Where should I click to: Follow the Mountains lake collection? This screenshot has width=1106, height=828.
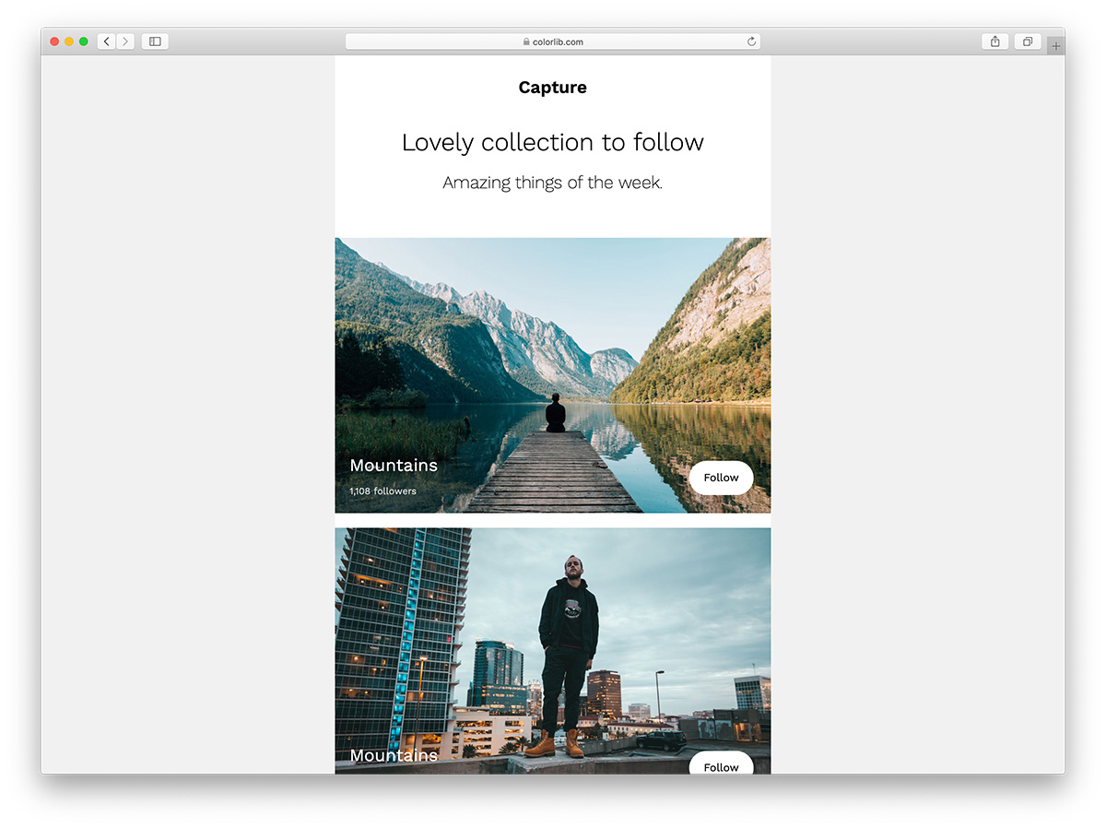pyautogui.click(x=721, y=478)
